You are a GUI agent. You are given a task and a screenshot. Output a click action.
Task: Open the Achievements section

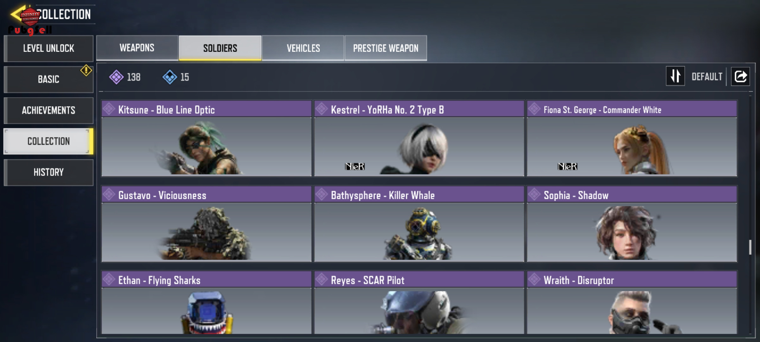tap(48, 110)
